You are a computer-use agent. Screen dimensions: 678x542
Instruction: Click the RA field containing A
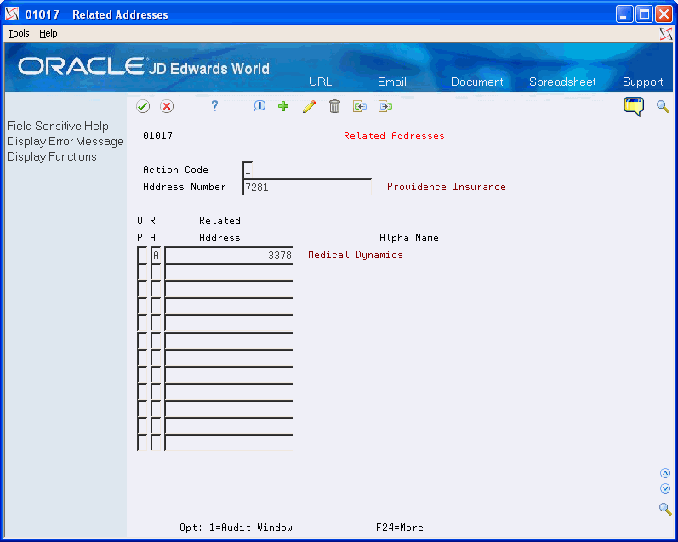[x=156, y=255]
